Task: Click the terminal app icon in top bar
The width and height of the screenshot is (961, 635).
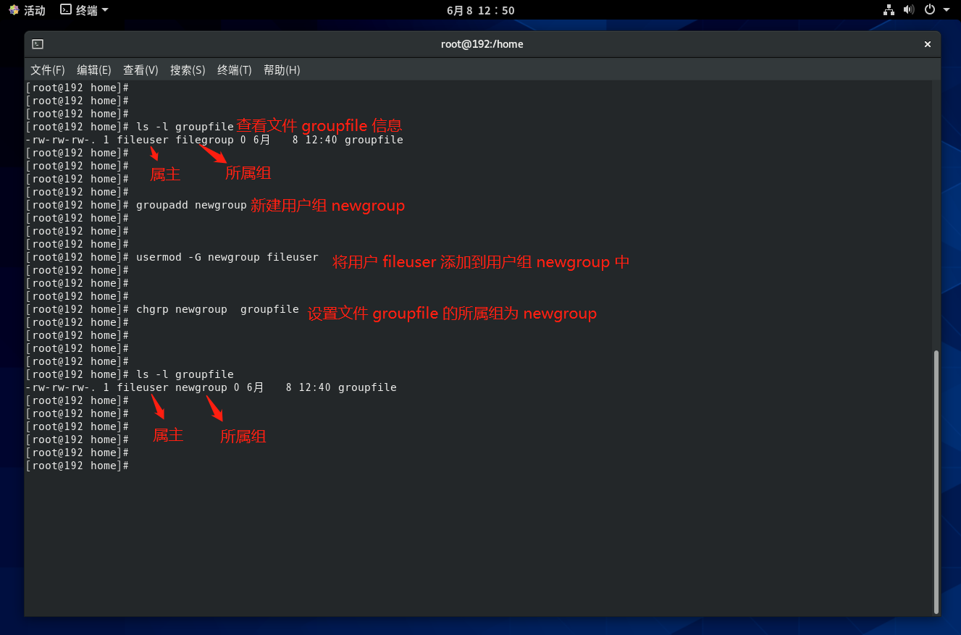Action: coord(66,10)
